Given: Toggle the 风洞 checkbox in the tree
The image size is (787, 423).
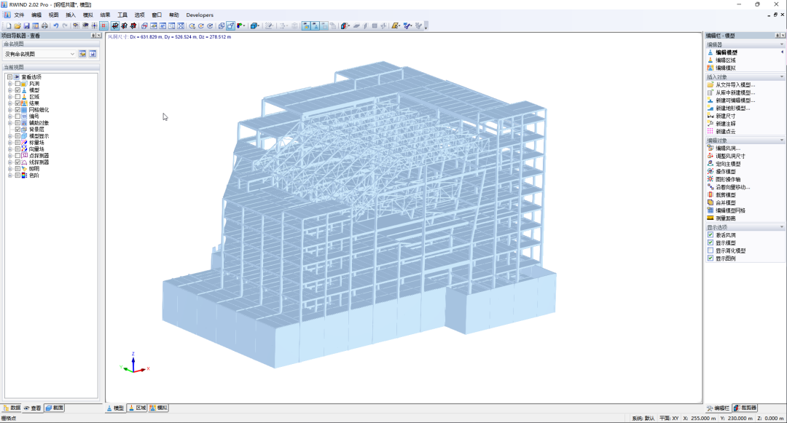Looking at the screenshot, I should (17, 84).
